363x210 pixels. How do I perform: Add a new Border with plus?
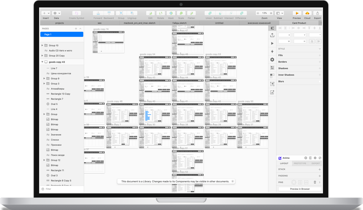320,62
